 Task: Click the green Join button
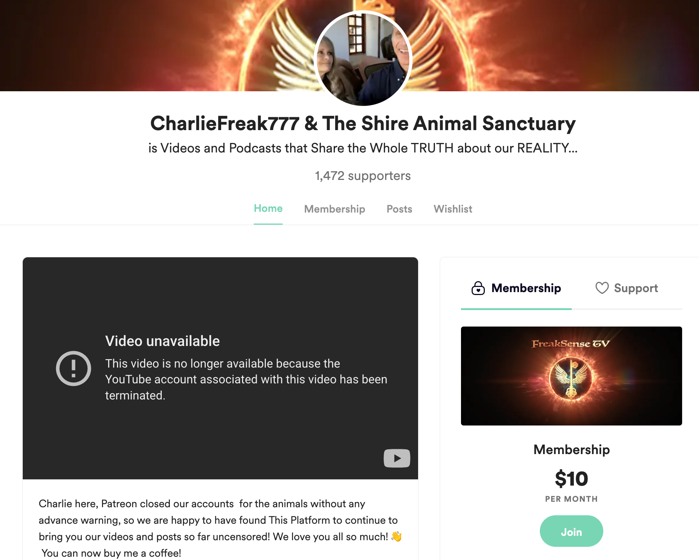(x=571, y=531)
